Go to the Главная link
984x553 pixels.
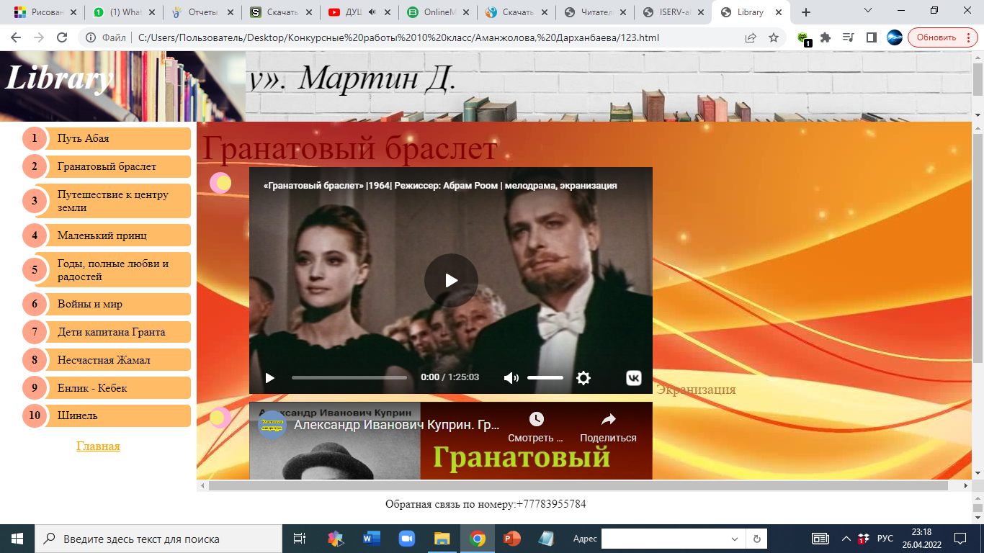pyautogui.click(x=98, y=446)
